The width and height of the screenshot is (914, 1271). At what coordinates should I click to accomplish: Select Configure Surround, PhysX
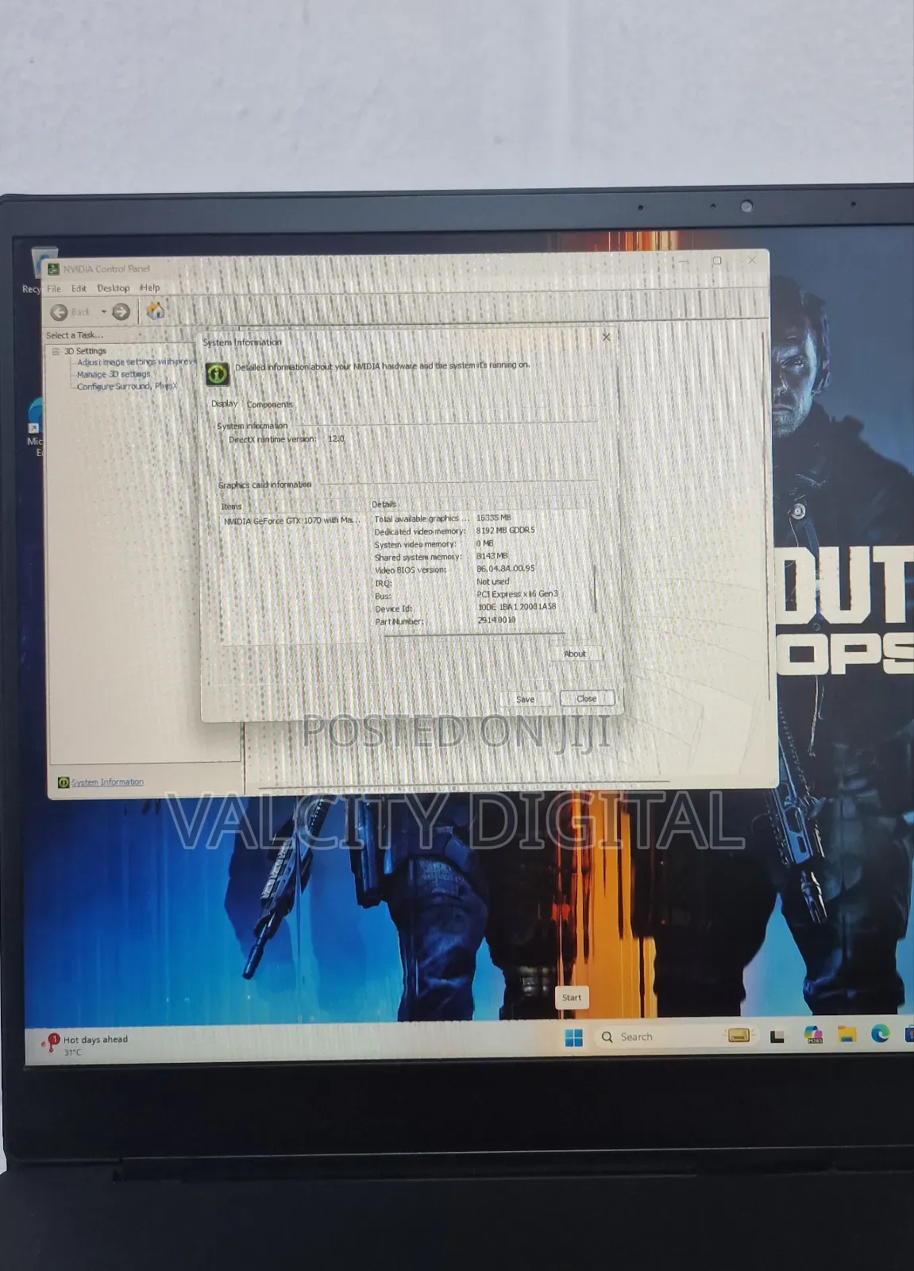tap(127, 386)
